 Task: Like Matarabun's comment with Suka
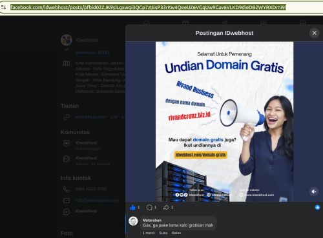point(163,233)
